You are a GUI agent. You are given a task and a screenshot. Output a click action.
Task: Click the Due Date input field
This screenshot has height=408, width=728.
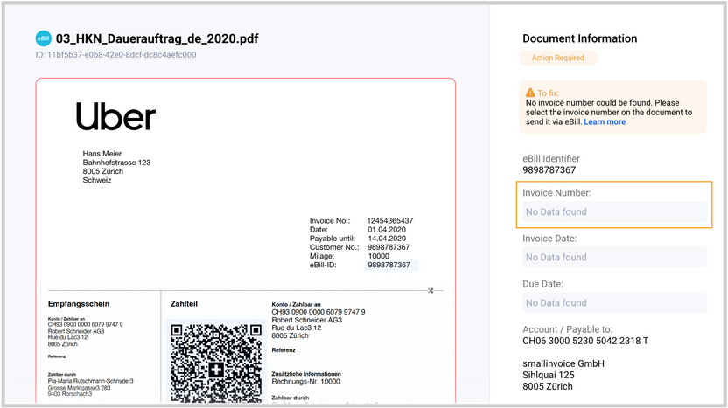613,303
